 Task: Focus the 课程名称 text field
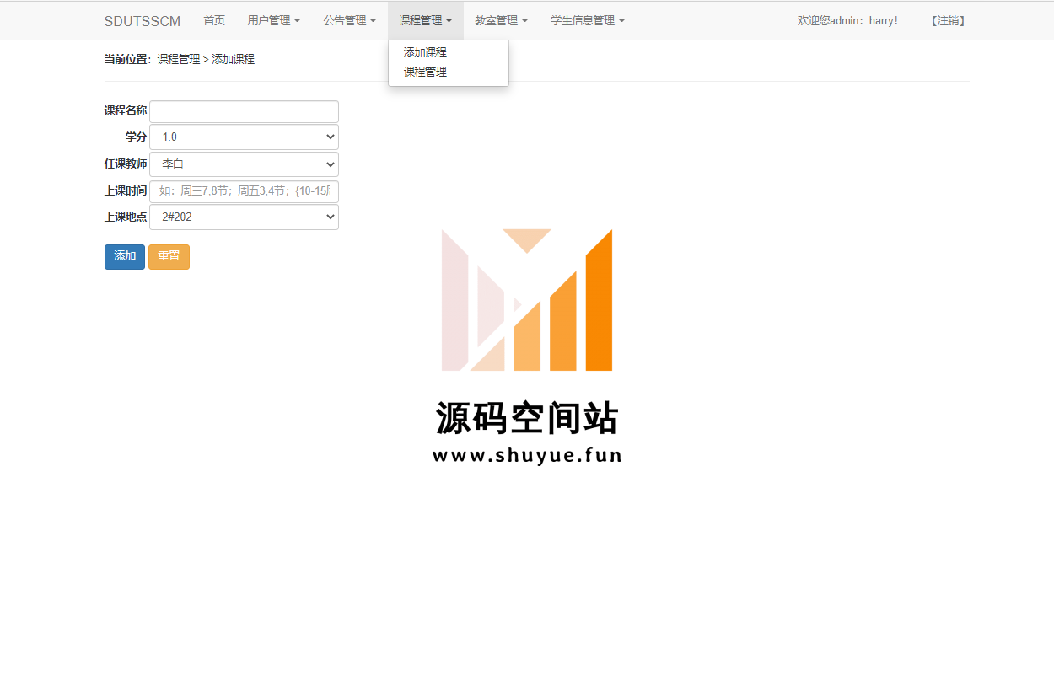pos(244,111)
